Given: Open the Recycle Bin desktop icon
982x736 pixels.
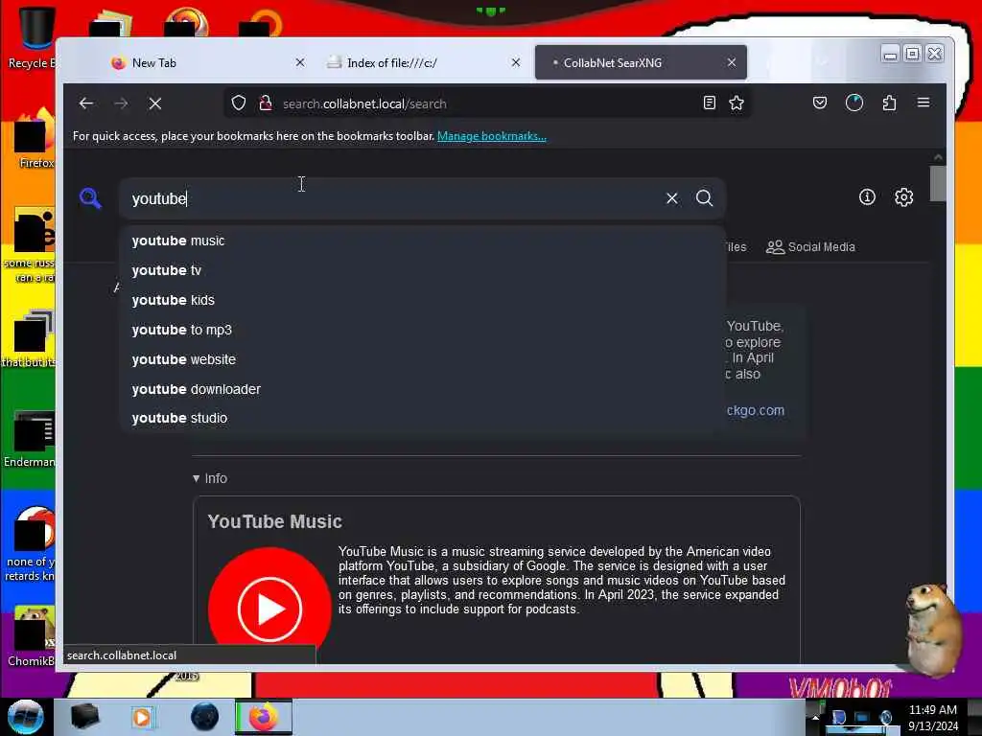Looking at the screenshot, I should (34, 36).
